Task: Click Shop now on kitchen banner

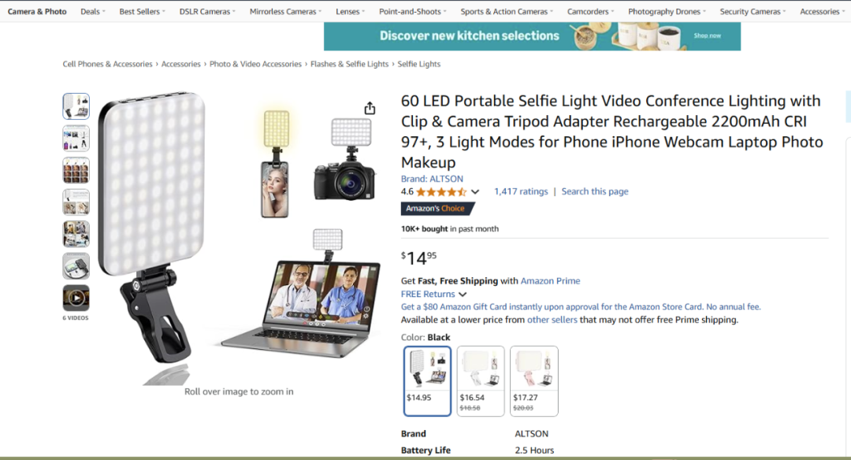Action: pos(707,35)
